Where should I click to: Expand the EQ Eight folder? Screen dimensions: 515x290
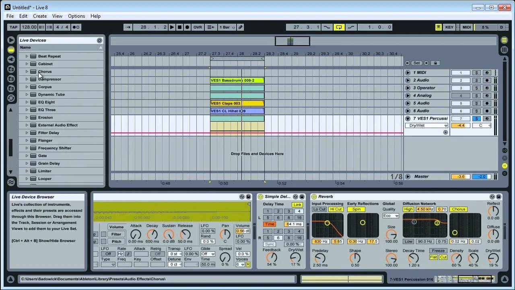click(x=27, y=102)
